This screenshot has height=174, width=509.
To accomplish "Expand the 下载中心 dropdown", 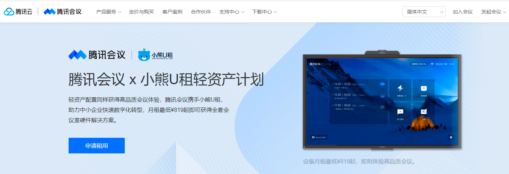I will 264,12.
